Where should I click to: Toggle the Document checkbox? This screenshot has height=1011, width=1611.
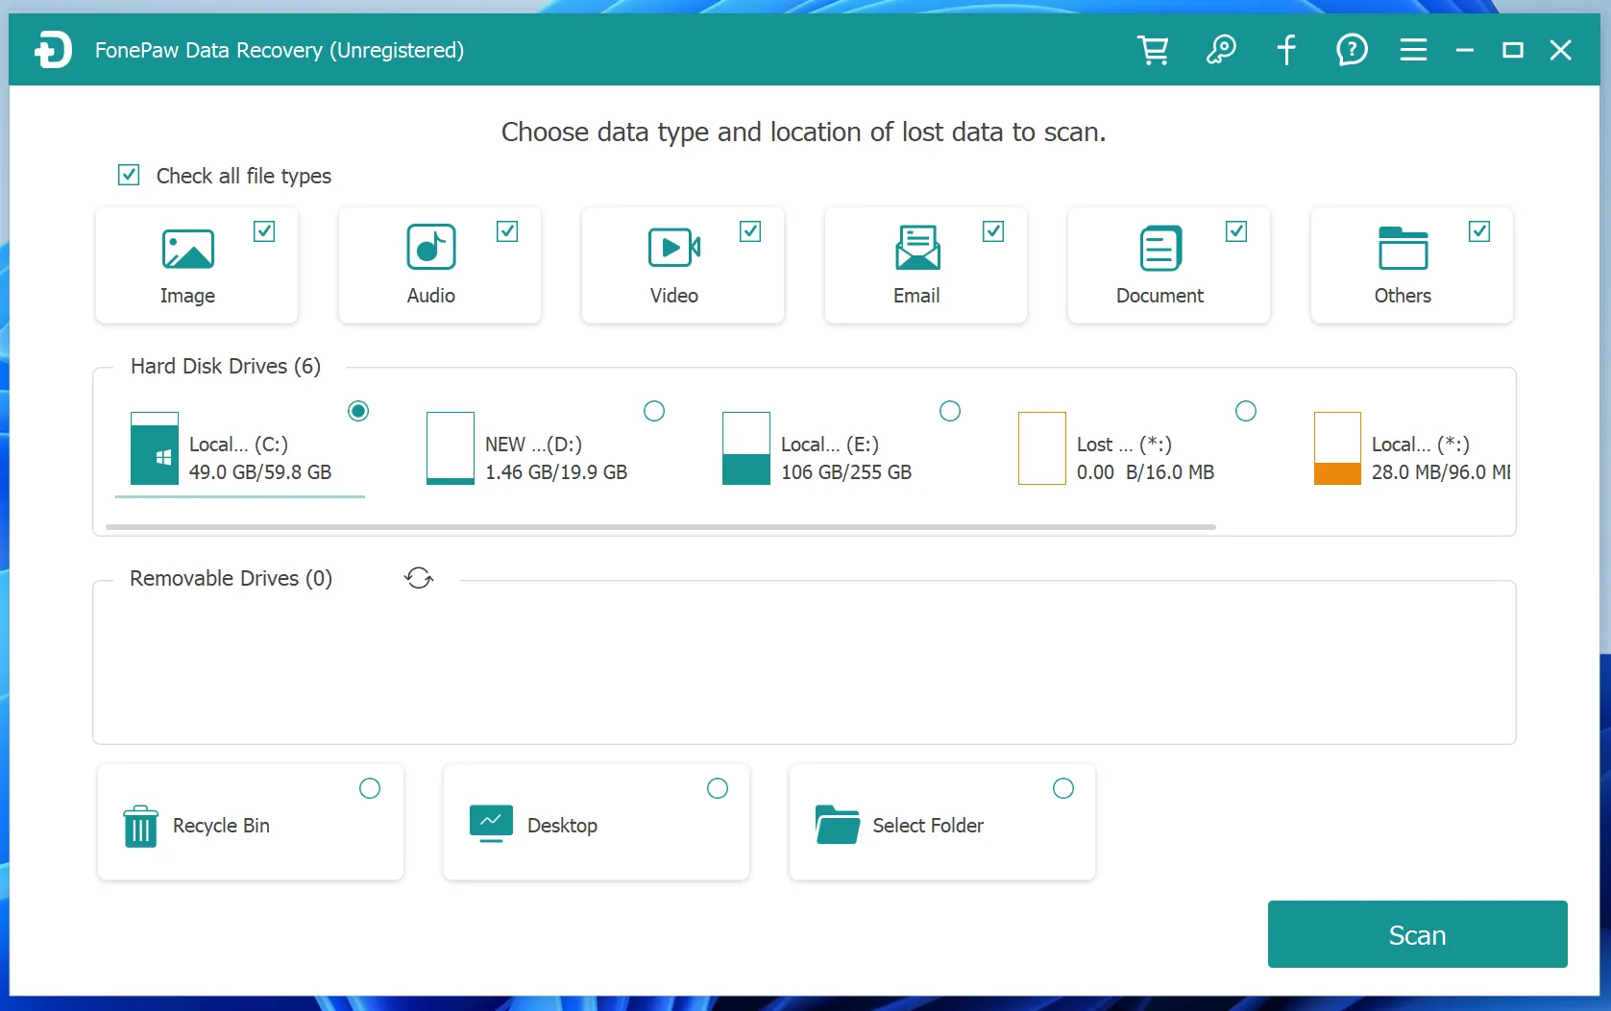1236,231
